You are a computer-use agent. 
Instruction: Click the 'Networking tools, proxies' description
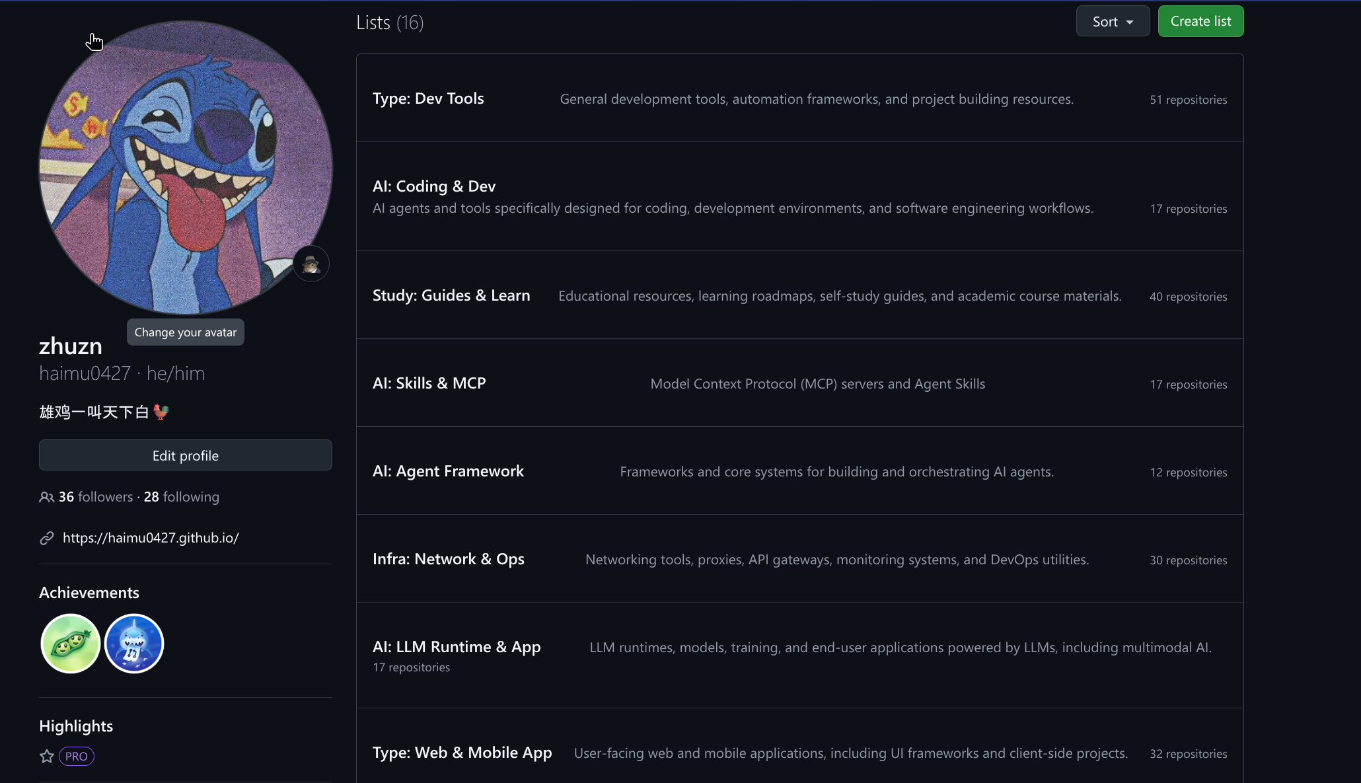click(837, 560)
